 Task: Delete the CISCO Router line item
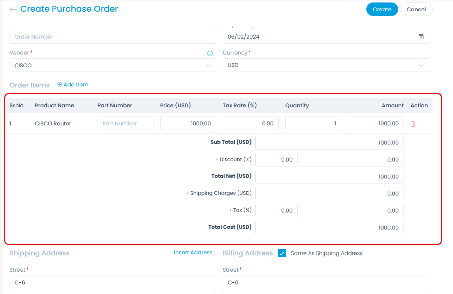[x=413, y=123]
